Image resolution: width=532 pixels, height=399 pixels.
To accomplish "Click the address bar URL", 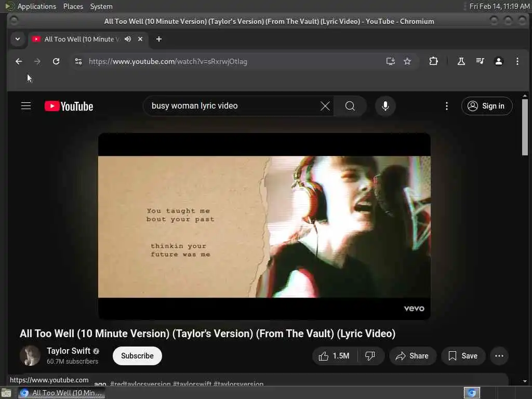I will click(168, 61).
